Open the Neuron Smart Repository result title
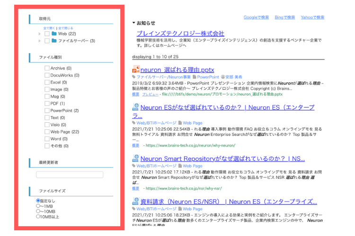 click(x=222, y=159)
